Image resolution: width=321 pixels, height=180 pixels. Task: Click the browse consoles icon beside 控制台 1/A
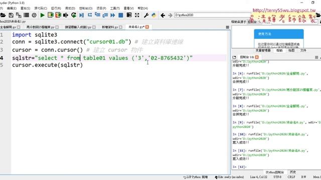point(234,57)
